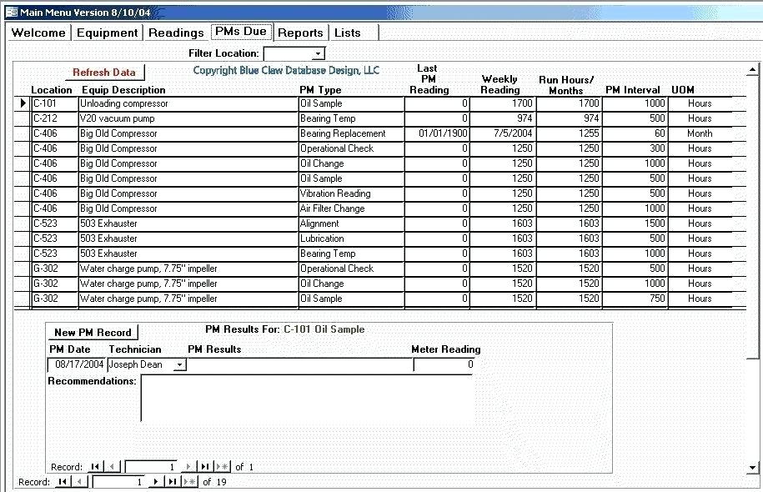Image resolution: width=763 pixels, height=492 pixels.
Task: Click the record number box of 19 records
Action: [x=119, y=482]
